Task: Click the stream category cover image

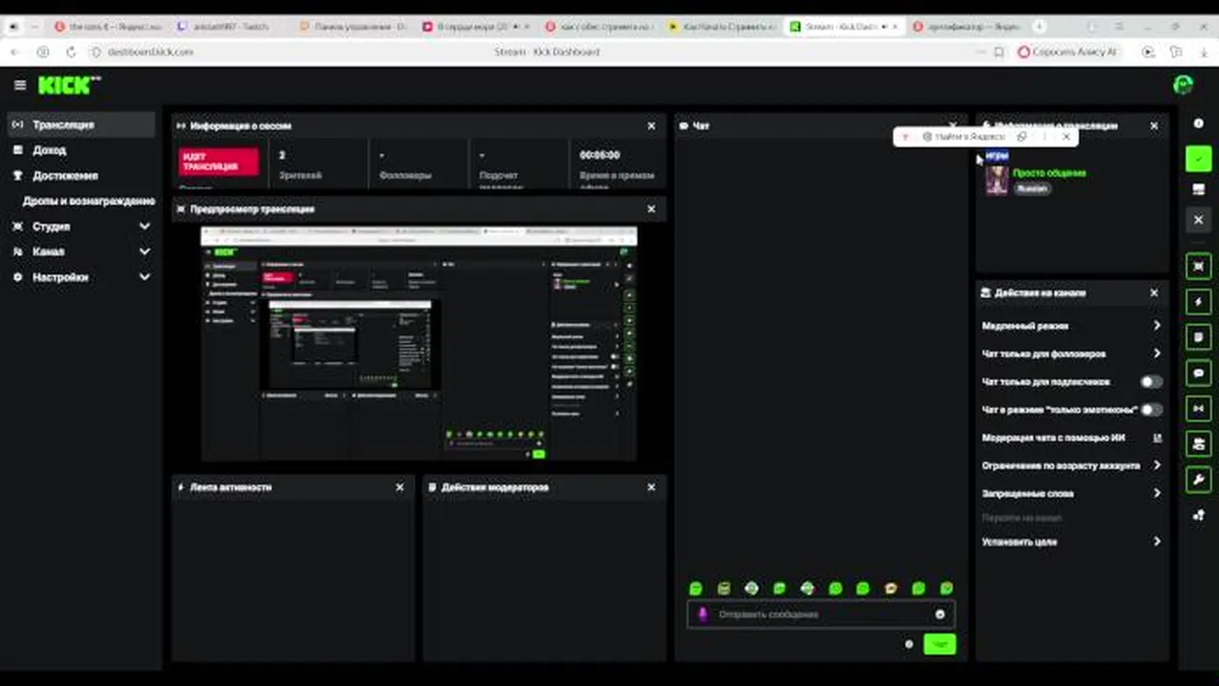Action: tap(997, 180)
